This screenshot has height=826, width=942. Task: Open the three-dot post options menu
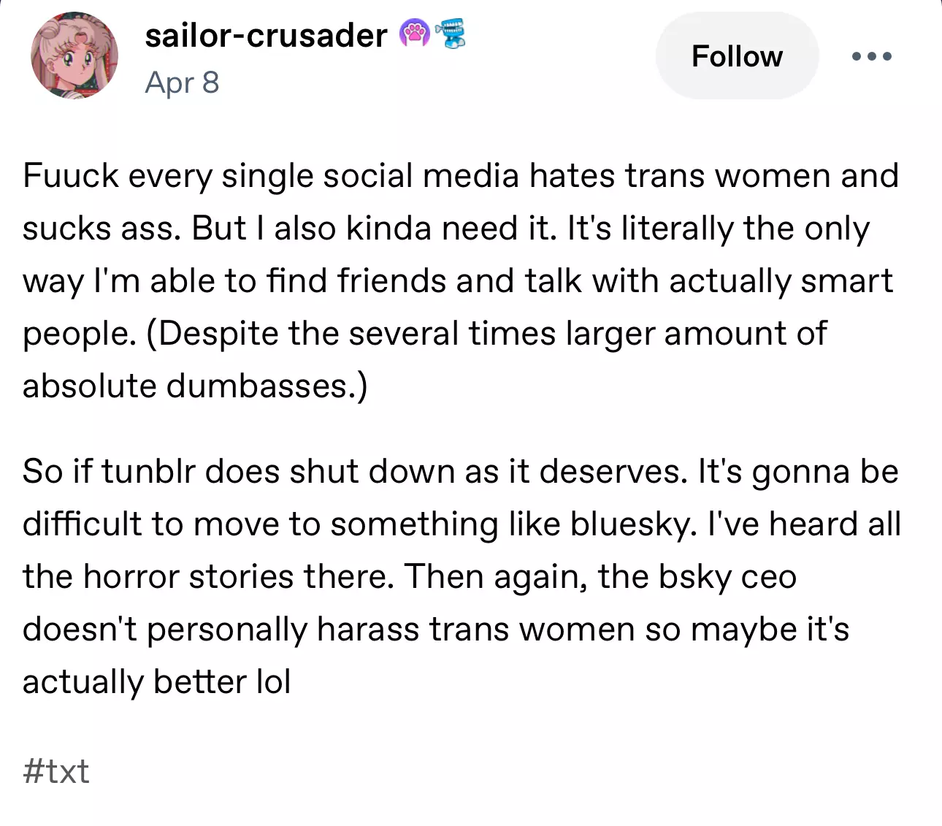871,56
